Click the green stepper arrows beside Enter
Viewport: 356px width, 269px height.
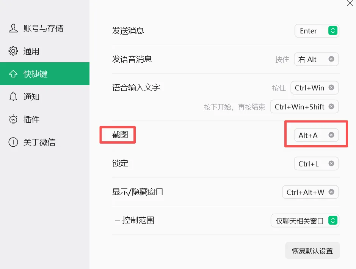click(332, 30)
